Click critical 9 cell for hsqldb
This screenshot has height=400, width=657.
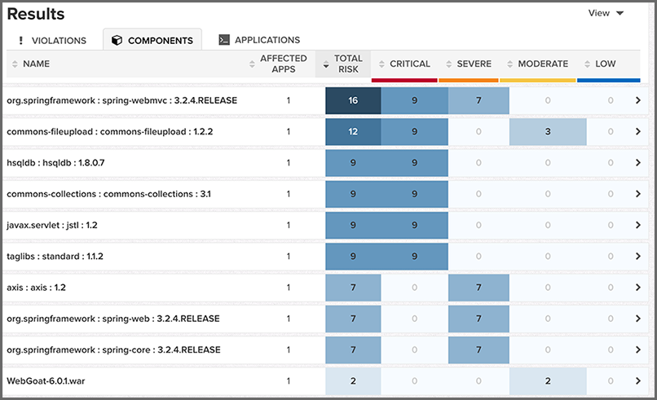tap(414, 162)
